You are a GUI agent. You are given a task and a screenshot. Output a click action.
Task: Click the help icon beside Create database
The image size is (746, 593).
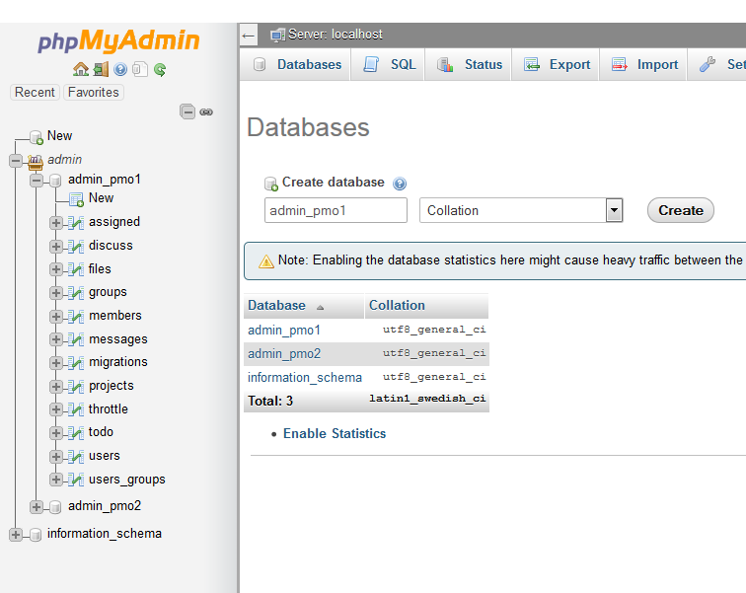point(400,184)
